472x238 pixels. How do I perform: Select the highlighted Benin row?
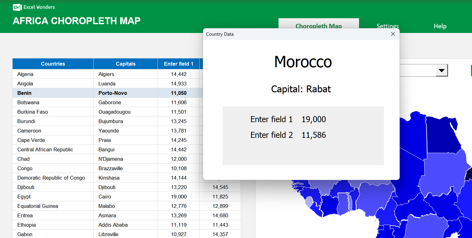coord(53,93)
